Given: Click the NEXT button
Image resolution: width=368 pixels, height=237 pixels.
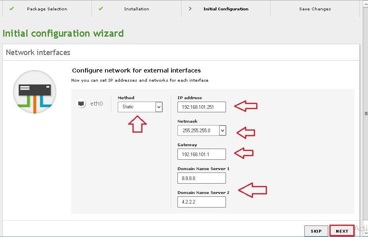Looking at the screenshot, I should (x=342, y=231).
